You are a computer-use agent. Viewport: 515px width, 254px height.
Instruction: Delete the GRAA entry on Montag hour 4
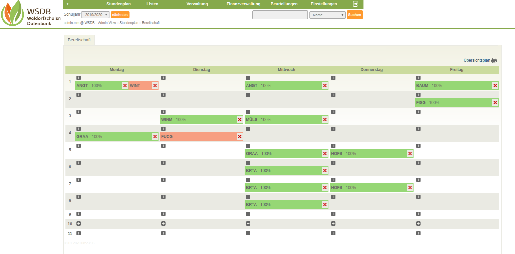[x=155, y=137]
